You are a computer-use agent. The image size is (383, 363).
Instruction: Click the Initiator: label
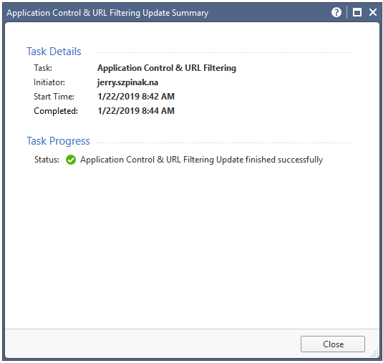click(x=49, y=82)
